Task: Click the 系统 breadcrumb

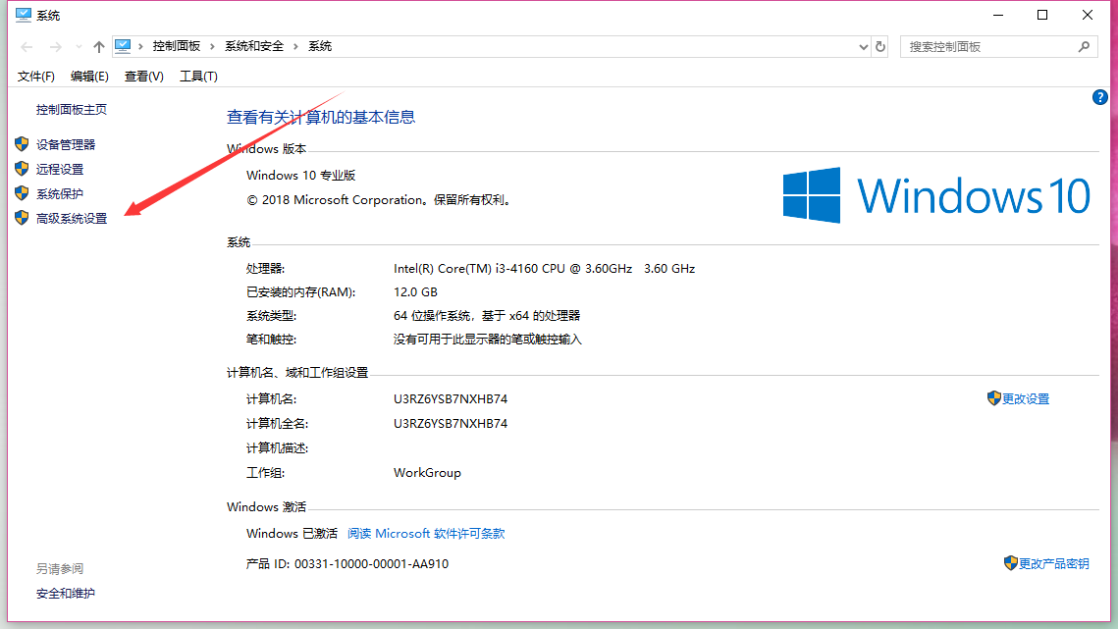Action: click(x=319, y=46)
